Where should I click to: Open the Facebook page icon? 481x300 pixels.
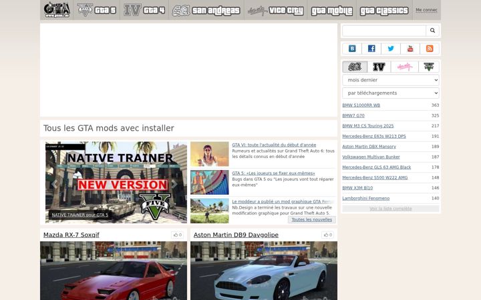tap(371, 49)
